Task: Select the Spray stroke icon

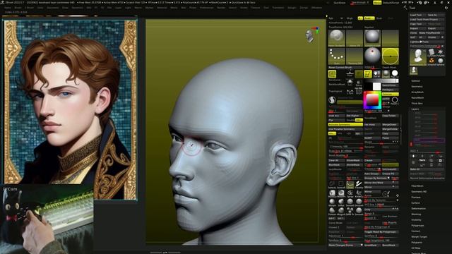Action: pyautogui.click(x=350, y=193)
